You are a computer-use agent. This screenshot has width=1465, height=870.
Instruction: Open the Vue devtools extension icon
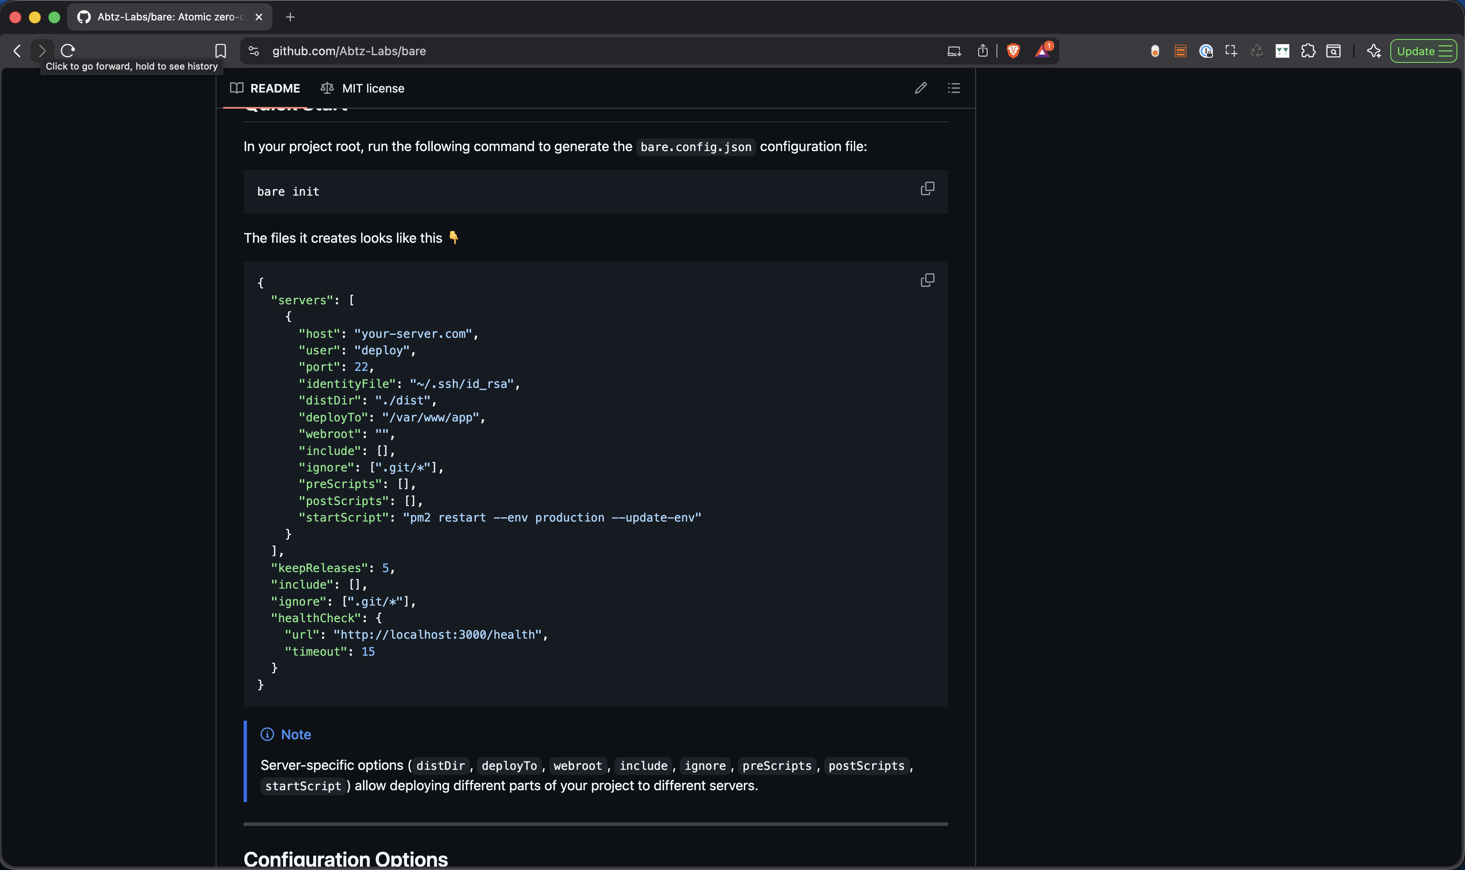click(1283, 51)
